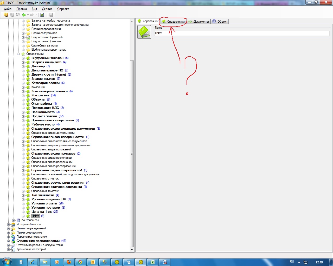Viewport: 333px width, 266px height.
Task: Expand the Справочник подразделений node
Action: 9,241
